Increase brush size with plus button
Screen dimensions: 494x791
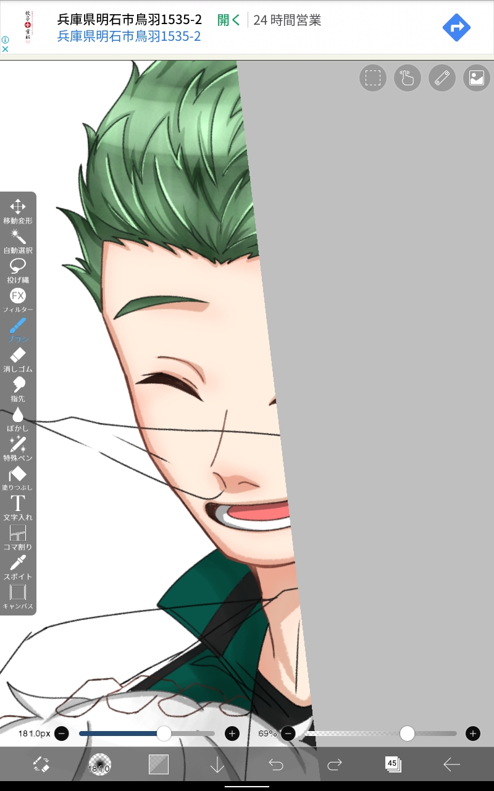232,734
